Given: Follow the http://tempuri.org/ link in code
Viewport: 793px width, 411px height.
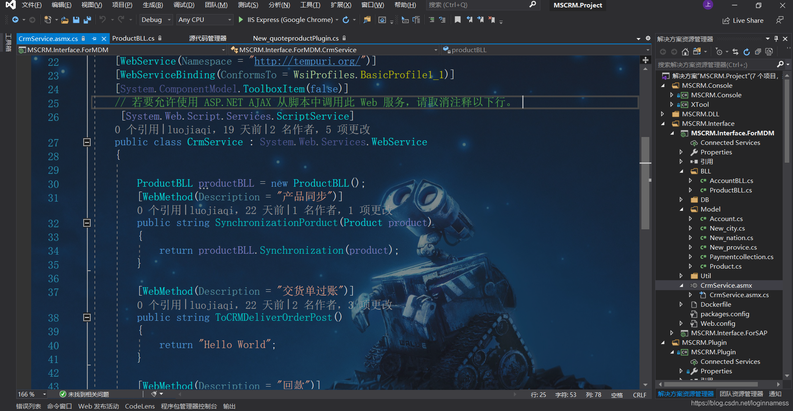Looking at the screenshot, I should (307, 61).
